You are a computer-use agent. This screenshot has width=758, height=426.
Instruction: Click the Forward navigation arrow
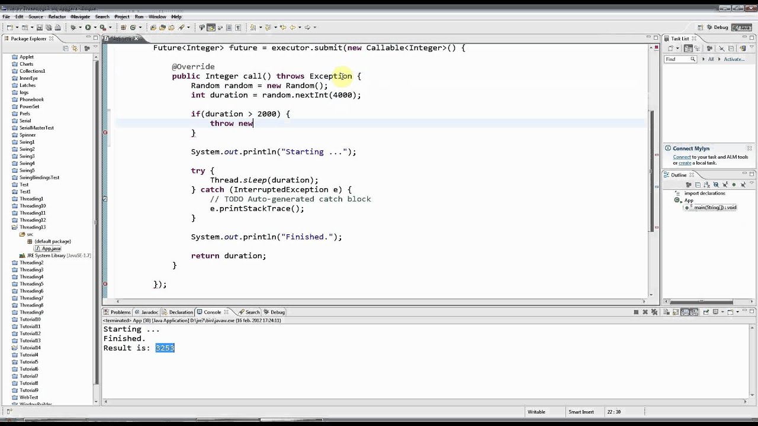307,27
